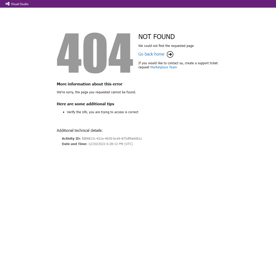
Task: Click 'Here are some additional tips' heading
Action: coord(85,104)
